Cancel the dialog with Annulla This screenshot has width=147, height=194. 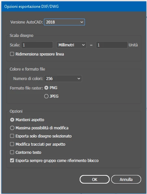coord(126,179)
